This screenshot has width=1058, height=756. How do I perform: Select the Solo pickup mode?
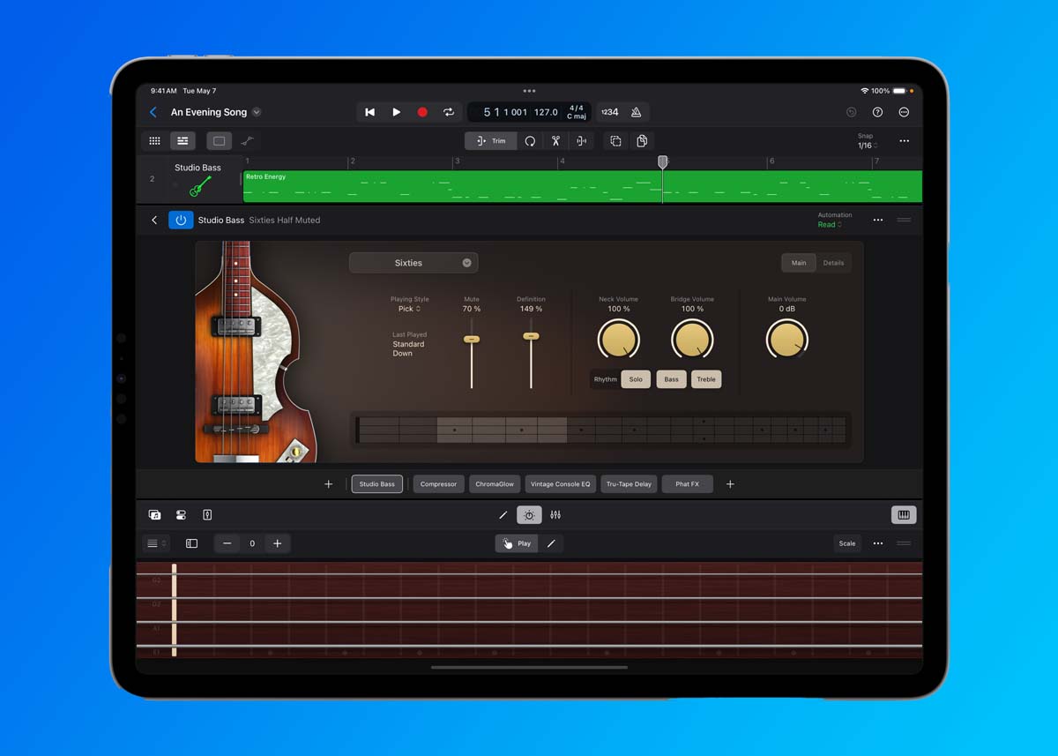[636, 379]
